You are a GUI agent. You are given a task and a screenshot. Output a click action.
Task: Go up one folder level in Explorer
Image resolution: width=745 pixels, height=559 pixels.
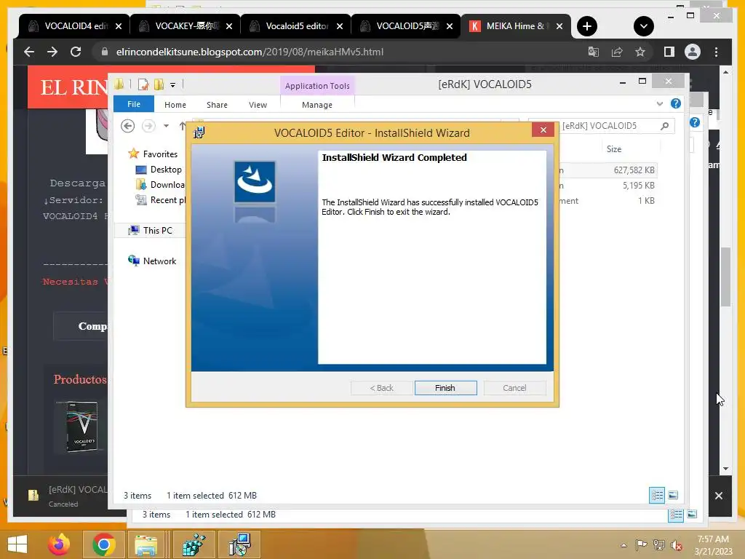click(x=182, y=126)
